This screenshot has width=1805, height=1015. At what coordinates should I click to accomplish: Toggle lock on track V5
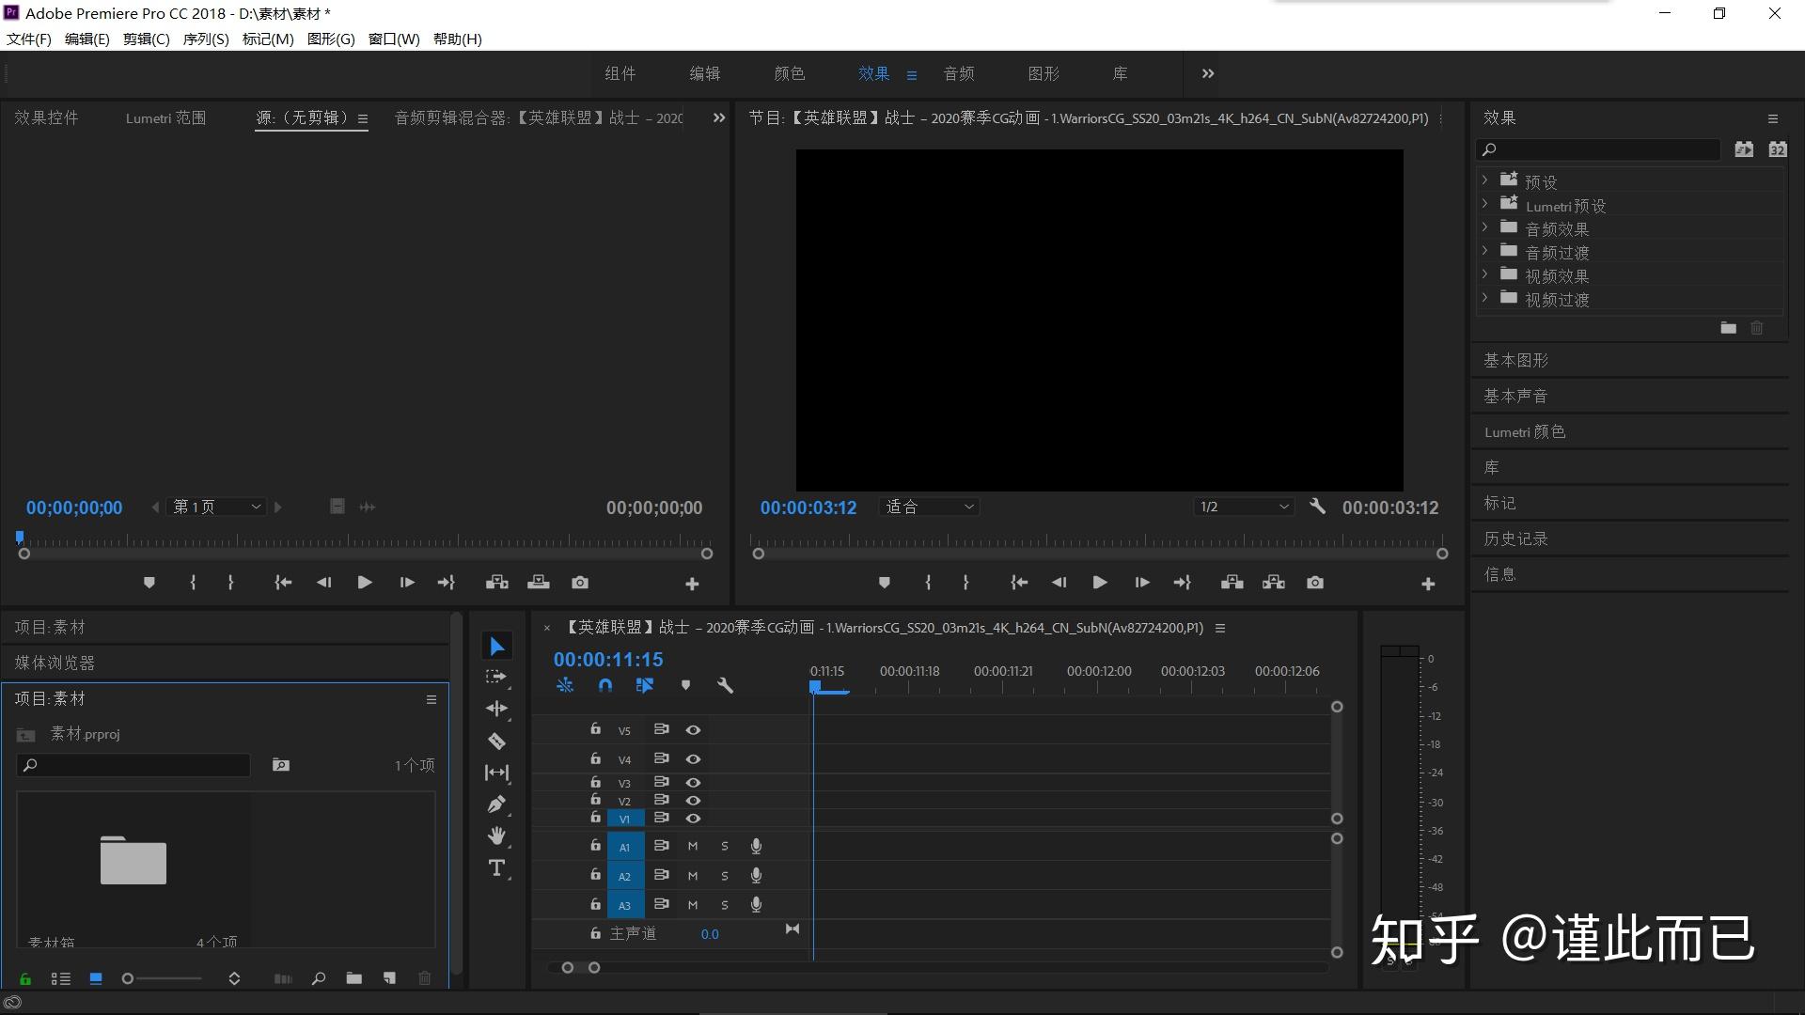595,728
